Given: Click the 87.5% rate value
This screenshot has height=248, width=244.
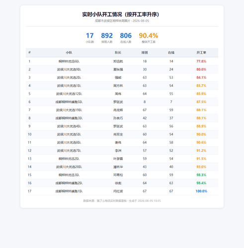Looking at the screenshot, I should [201, 102].
